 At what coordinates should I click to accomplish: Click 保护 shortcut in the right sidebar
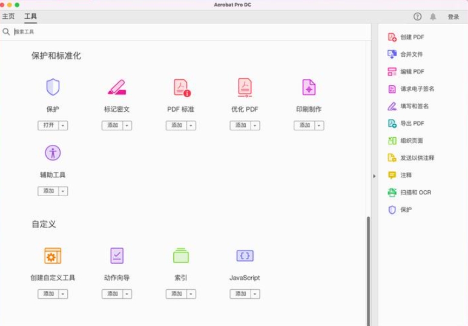pyautogui.click(x=400, y=209)
